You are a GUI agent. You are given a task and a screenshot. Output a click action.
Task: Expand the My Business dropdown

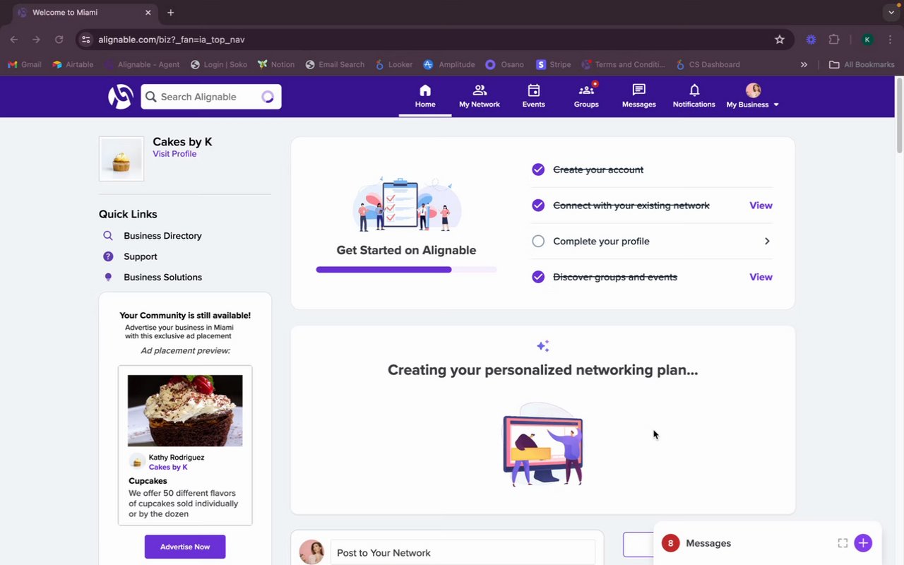pyautogui.click(x=753, y=96)
